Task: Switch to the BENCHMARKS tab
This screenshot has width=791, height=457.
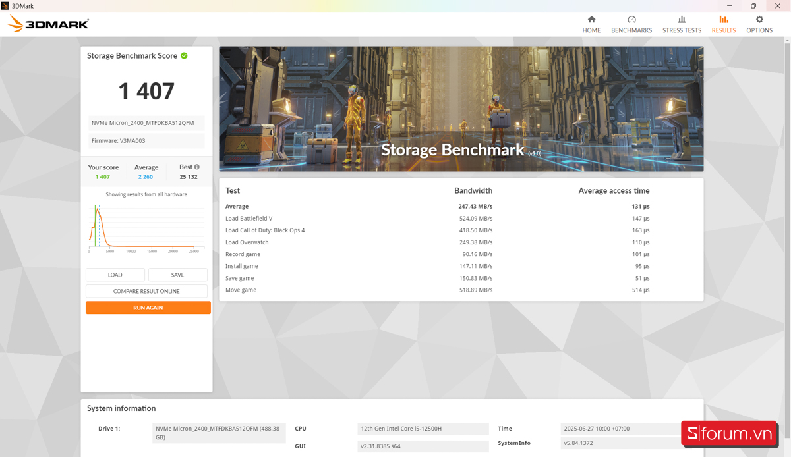Action: tap(631, 24)
